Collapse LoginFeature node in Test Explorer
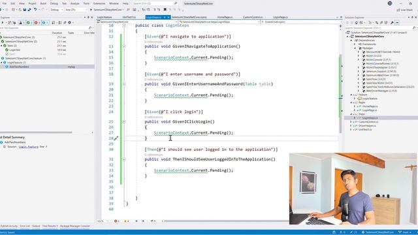The width and height of the screenshot is (418, 235). [x=1, y=63]
